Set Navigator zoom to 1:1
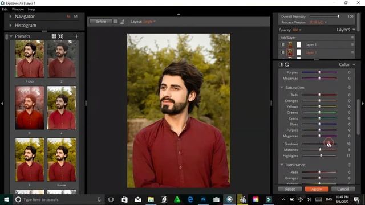This screenshot has width=365, height=205. point(75,17)
